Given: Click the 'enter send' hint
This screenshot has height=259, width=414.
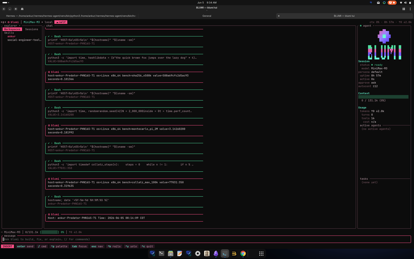Looking at the screenshot, I should point(25,247).
